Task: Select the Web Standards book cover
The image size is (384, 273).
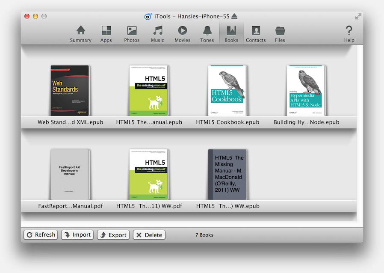Action: tap(70, 90)
